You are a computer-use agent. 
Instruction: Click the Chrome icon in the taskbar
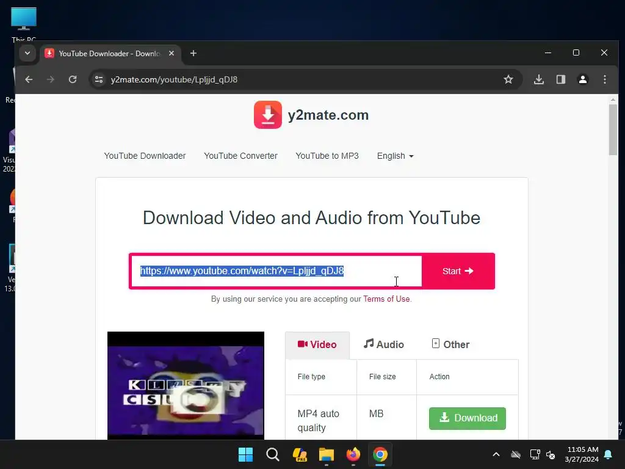click(380, 454)
